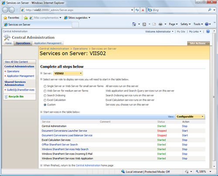Open Welcome Administrator menu
Screen dimensions: 218x176
tap(159, 31)
